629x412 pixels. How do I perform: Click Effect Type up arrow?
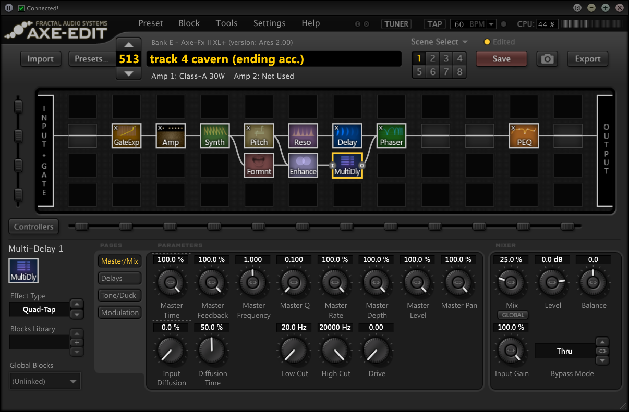(77, 304)
